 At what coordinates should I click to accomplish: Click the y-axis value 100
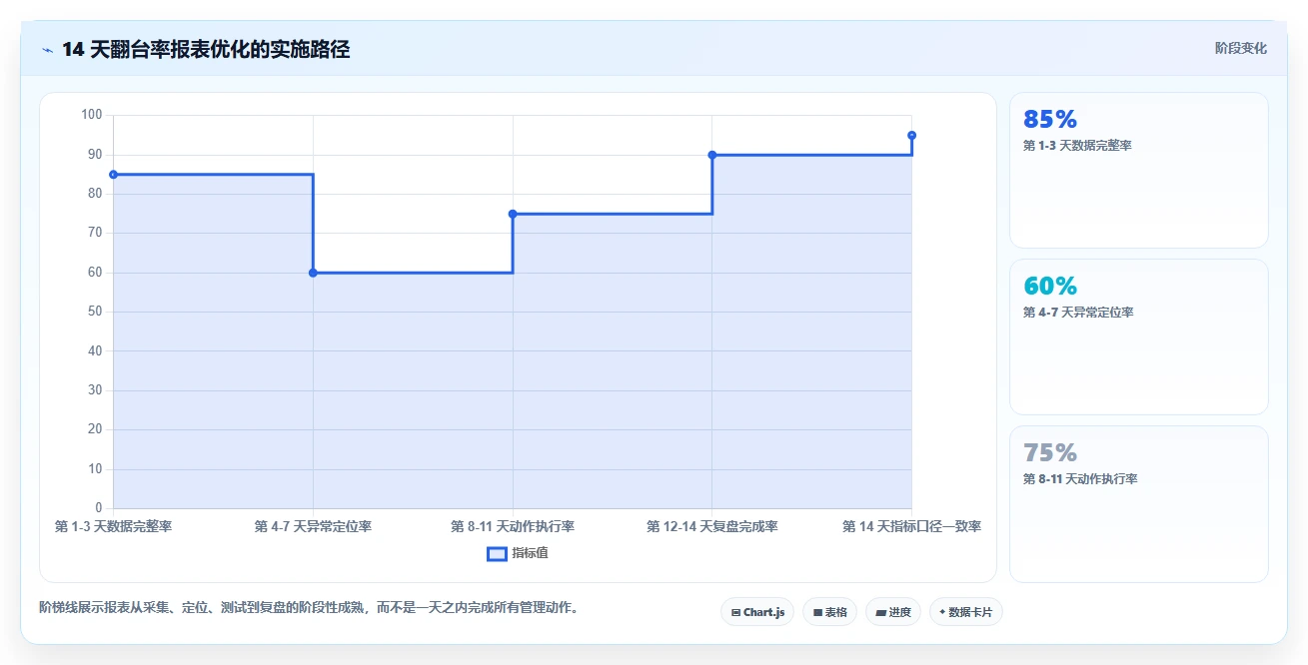coord(92,115)
